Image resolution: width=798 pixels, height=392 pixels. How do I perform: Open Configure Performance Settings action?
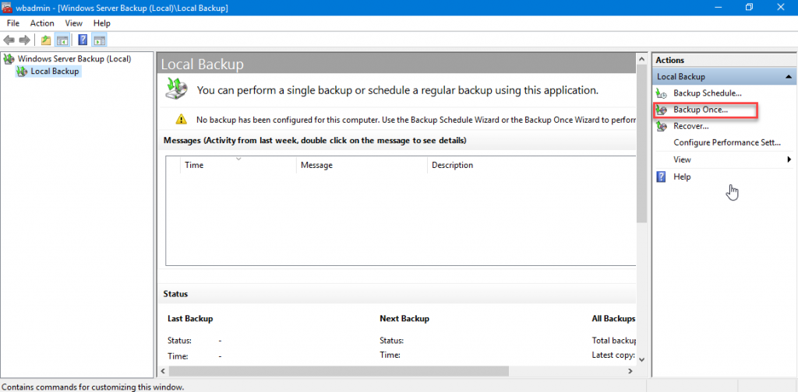727,142
